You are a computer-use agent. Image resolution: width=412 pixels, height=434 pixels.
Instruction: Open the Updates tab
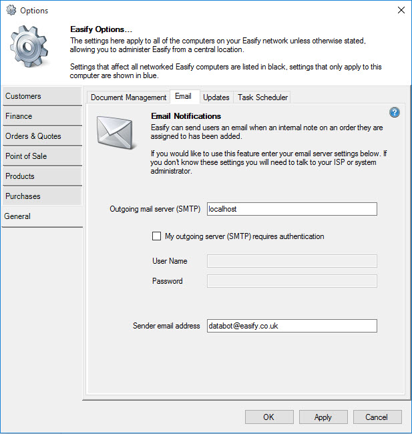point(216,97)
